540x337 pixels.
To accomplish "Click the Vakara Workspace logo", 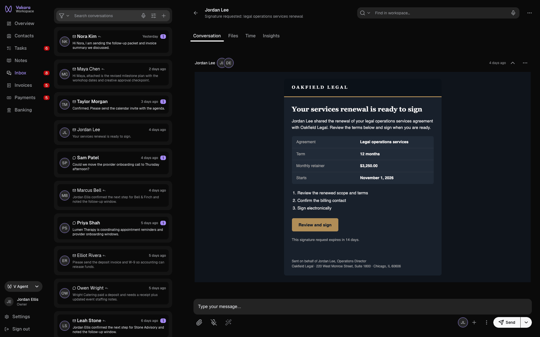I will (x=19, y=9).
